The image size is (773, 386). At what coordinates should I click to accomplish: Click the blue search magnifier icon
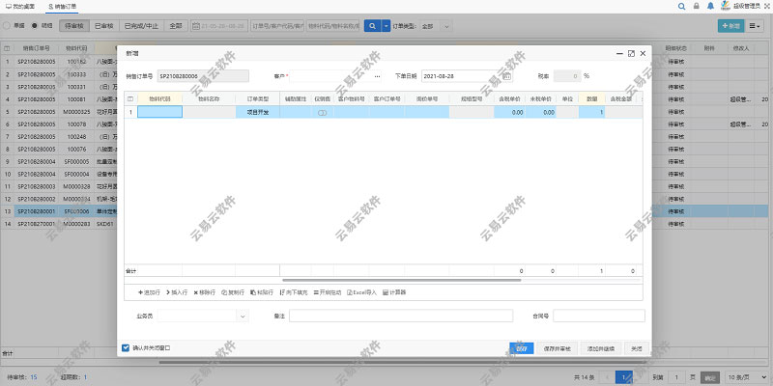(371, 26)
